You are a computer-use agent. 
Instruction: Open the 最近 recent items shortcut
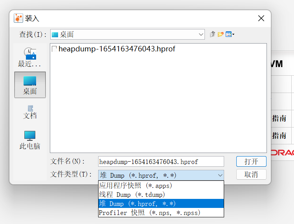point(30,57)
